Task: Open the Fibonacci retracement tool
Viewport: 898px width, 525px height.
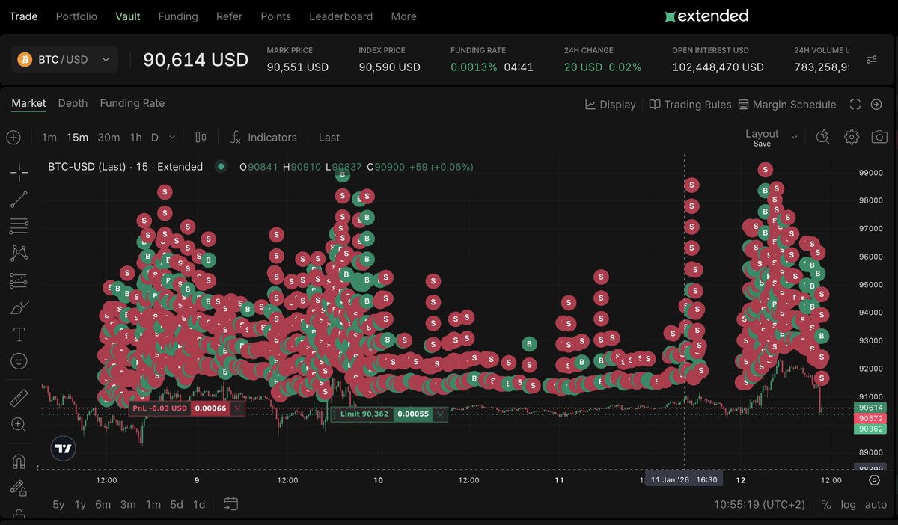Action: 19,226
